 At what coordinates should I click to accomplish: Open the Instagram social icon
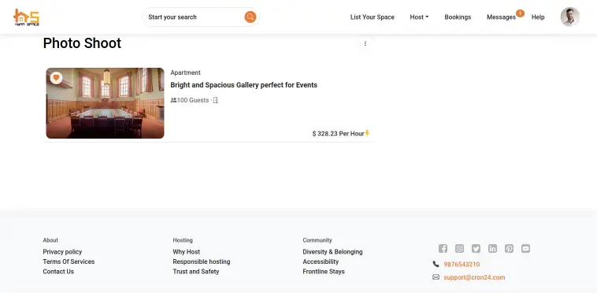pyautogui.click(x=459, y=248)
